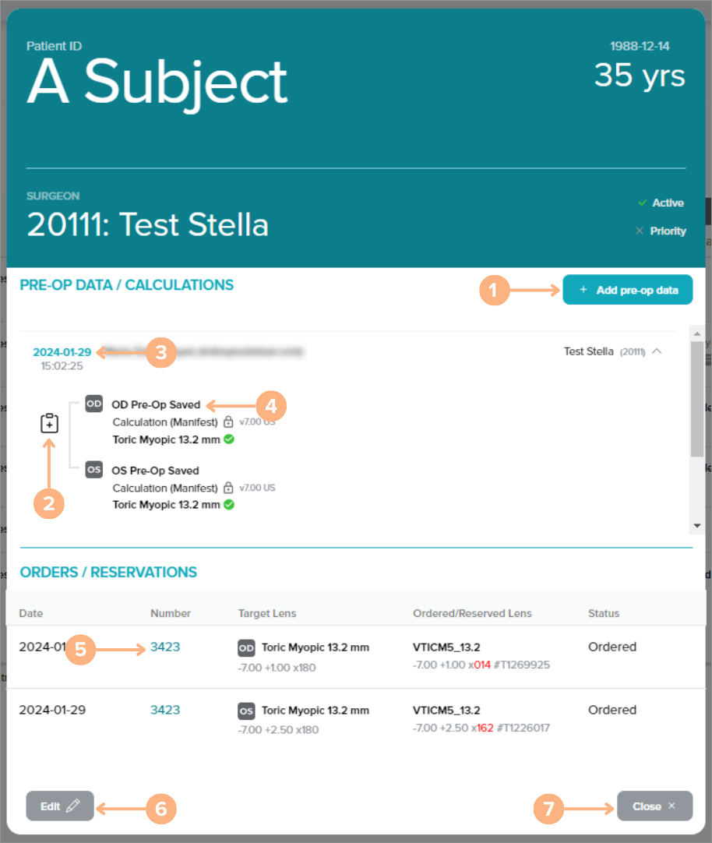Close the patient details dialog
The height and width of the screenshot is (843, 712).
654,806
